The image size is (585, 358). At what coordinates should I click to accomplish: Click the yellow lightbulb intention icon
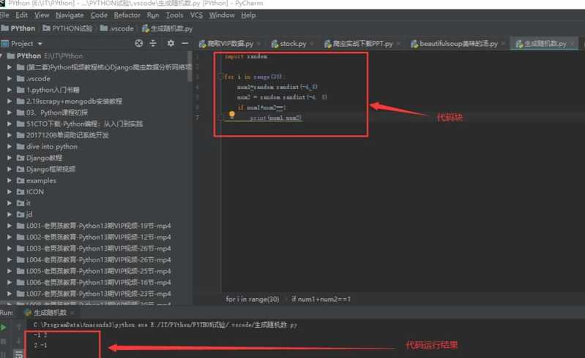[x=231, y=115]
